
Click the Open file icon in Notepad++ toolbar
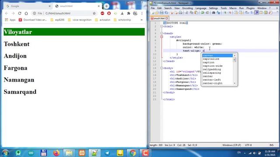coord(157,13)
